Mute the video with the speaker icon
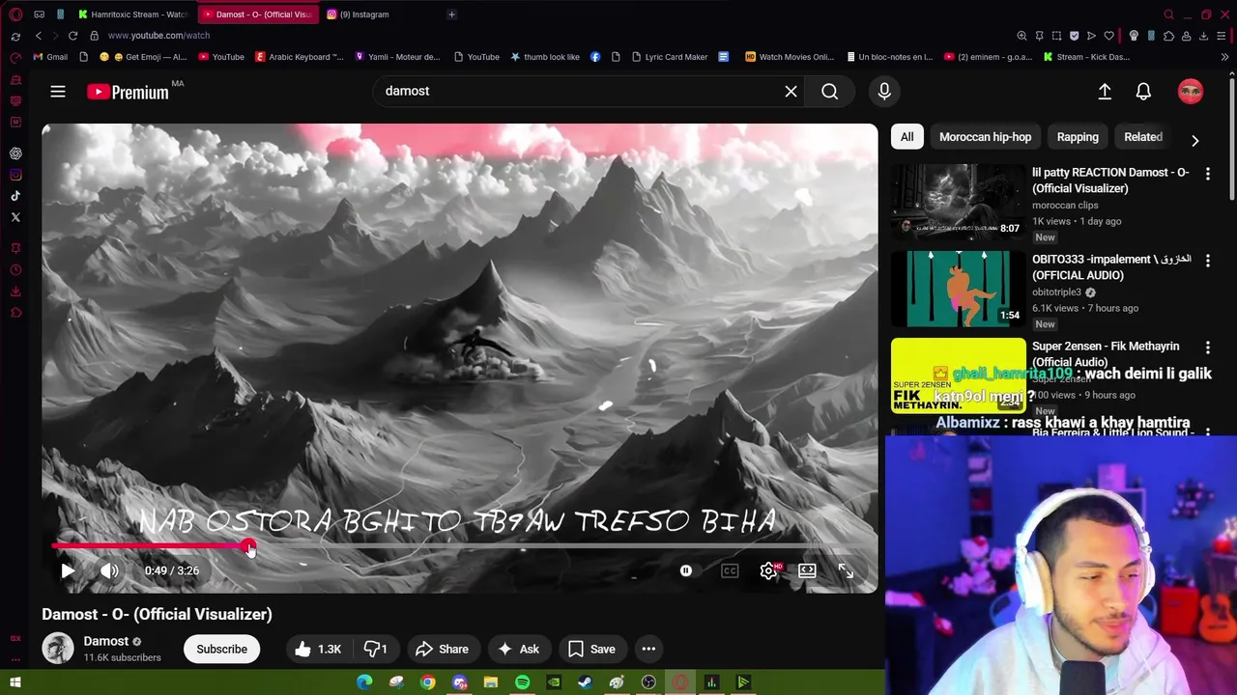 click(x=109, y=570)
